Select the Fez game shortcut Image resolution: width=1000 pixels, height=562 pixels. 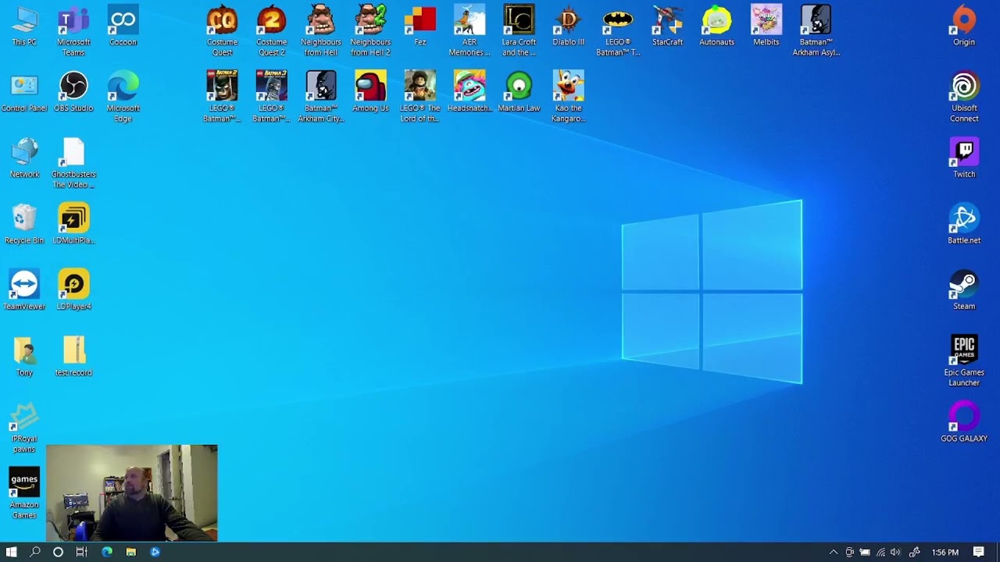tap(420, 26)
